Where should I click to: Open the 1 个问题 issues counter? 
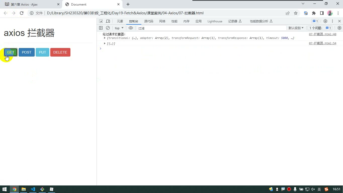(x=320, y=28)
